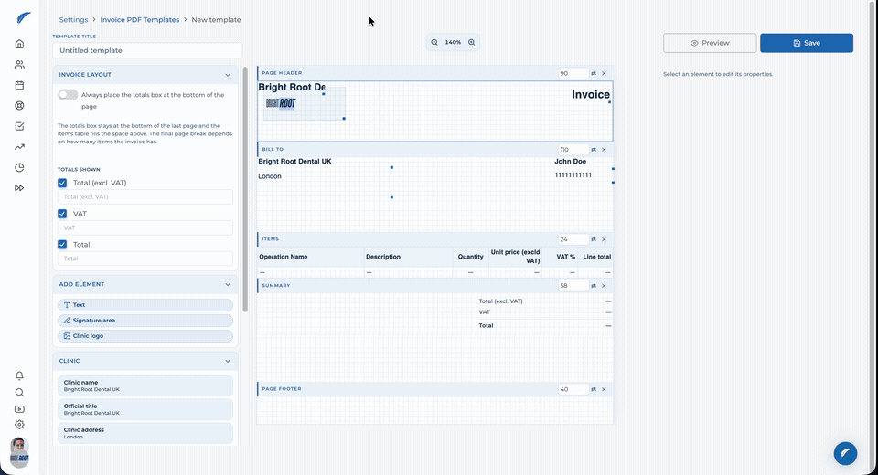Click the notifications bell icon
This screenshot has height=475, width=878.
click(19, 375)
